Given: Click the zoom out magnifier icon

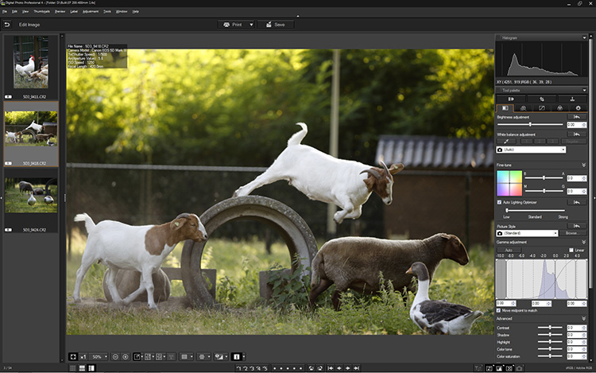Looking at the screenshot, I should click(115, 357).
